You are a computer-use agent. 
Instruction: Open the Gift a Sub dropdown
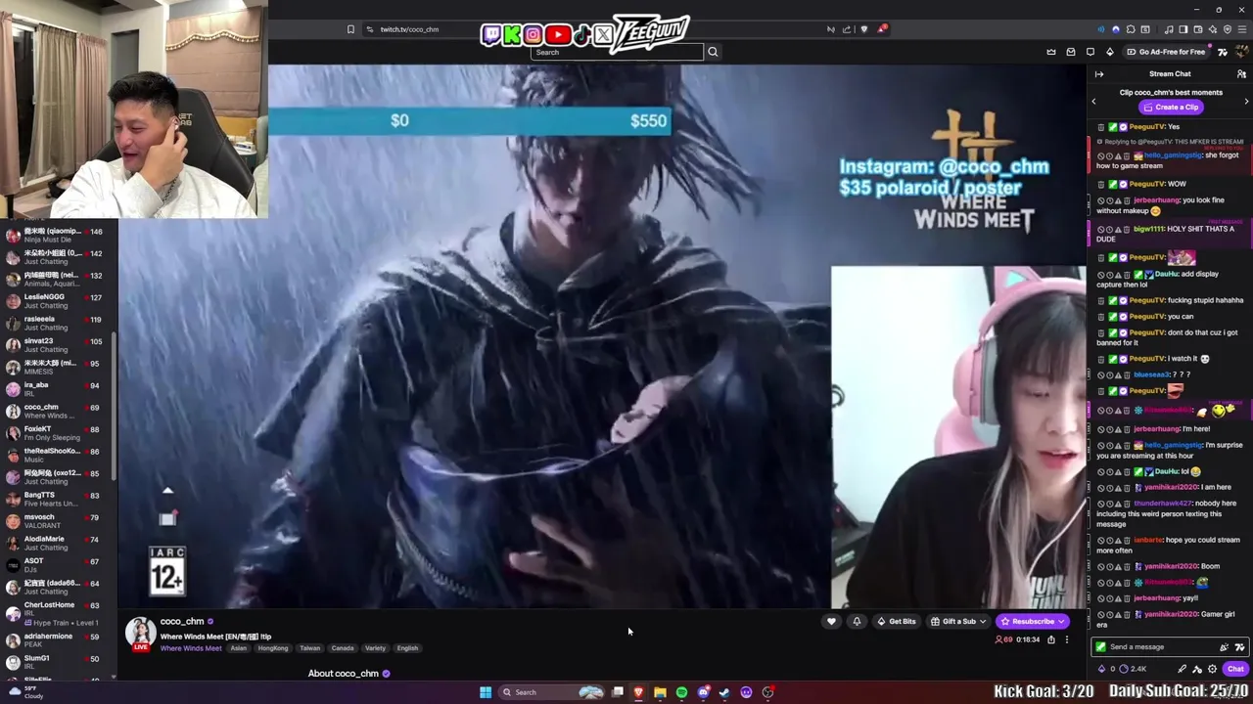(x=957, y=621)
